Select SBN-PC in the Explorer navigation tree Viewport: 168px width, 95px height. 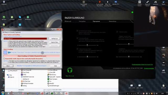pos(11,77)
